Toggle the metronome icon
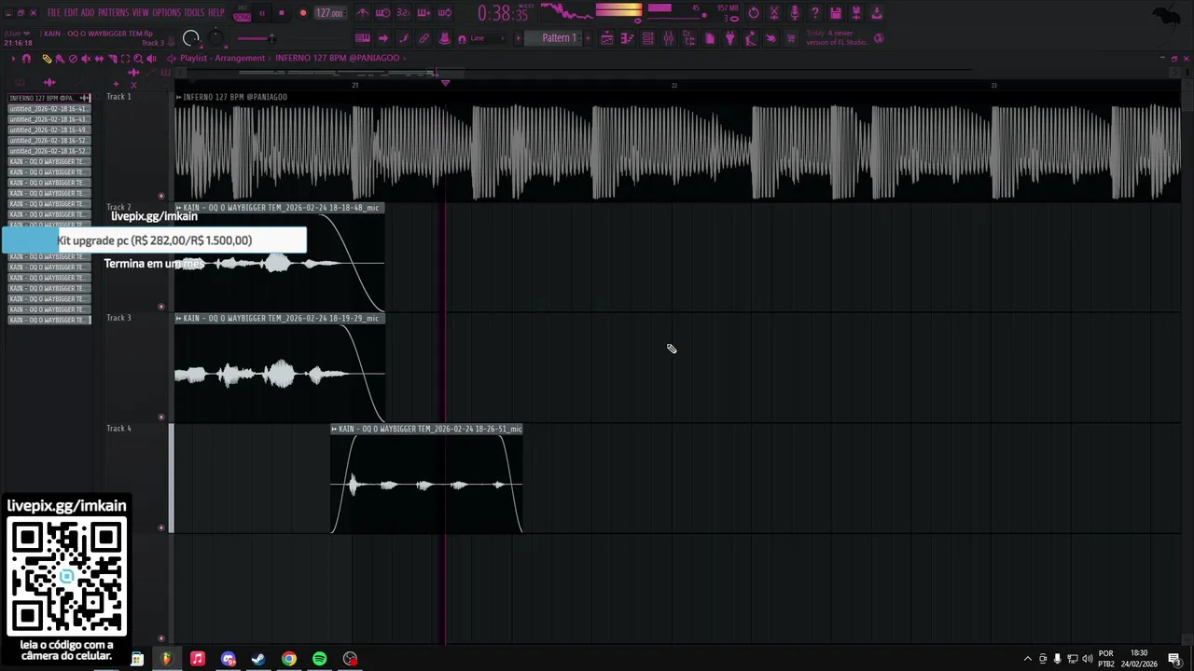This screenshot has width=1194, height=671. [362, 13]
